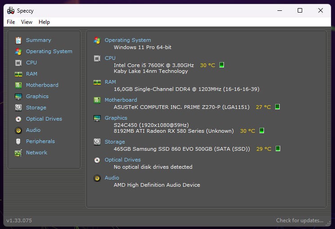Screen dimensions: 335x229
Task: Click the CPU chip icon in main panel
Action: (x=97, y=58)
